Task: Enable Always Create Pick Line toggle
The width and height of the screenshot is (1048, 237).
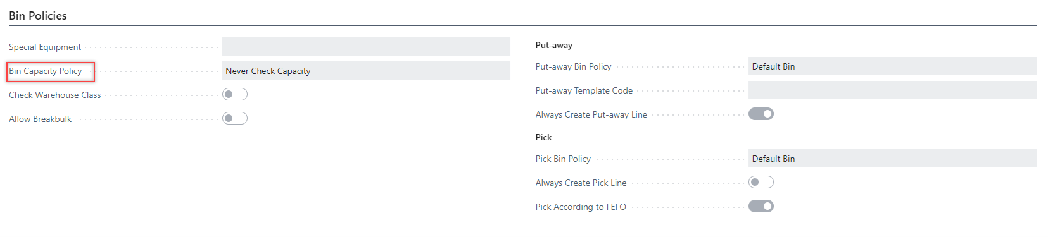Action: coord(761,182)
